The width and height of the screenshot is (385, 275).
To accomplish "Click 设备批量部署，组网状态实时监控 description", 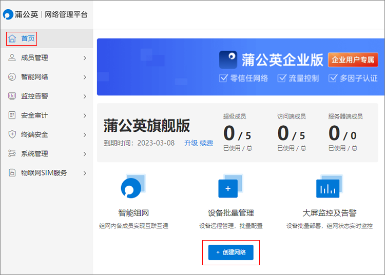I will [x=330, y=226].
